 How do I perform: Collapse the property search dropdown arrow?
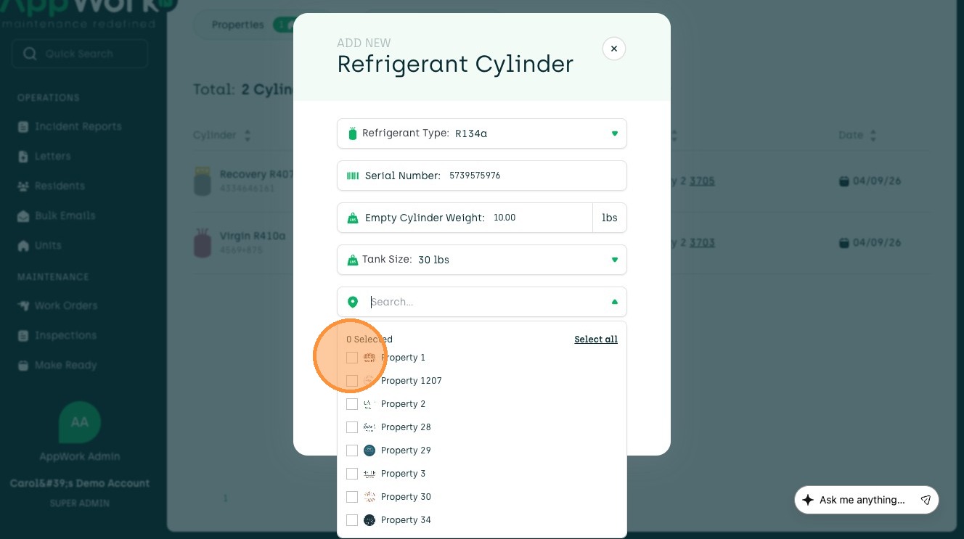tap(614, 302)
